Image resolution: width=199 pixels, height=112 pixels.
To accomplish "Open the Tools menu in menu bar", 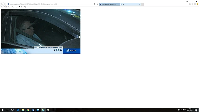I will [x=20, y=7].
